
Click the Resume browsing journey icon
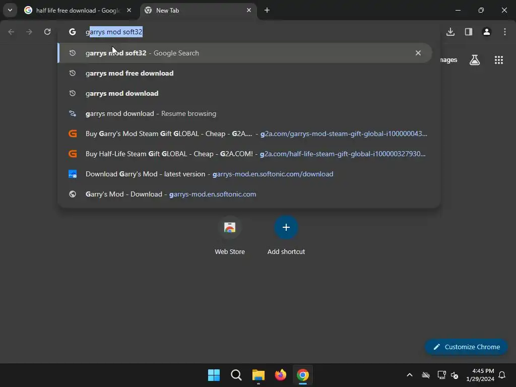click(73, 113)
